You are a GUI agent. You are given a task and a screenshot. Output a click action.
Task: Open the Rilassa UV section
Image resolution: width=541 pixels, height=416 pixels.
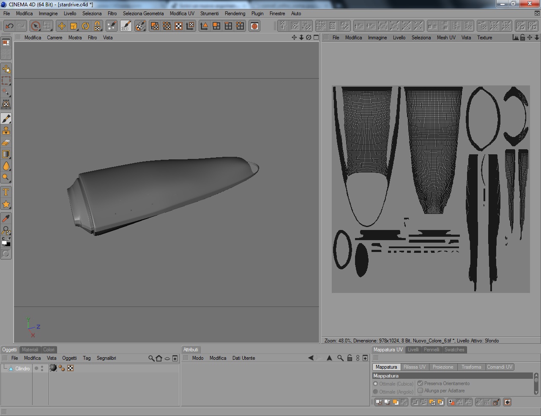pos(414,367)
